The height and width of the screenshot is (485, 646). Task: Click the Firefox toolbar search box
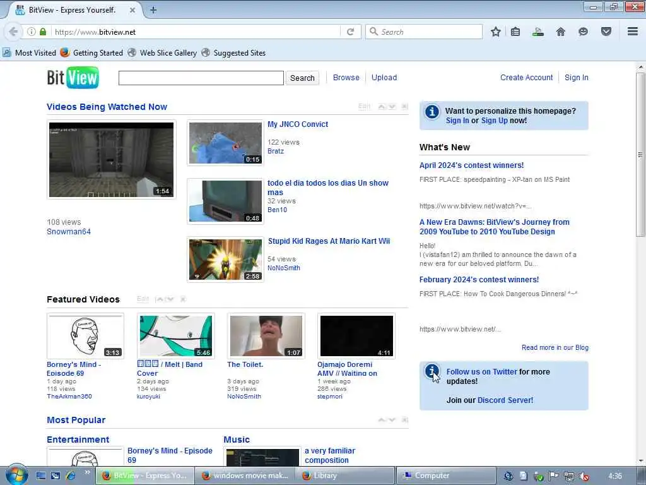click(424, 32)
